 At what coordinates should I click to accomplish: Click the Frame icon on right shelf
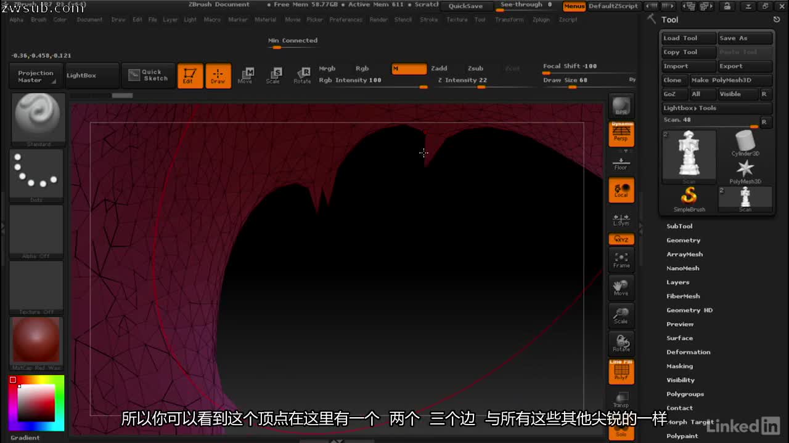pos(621,260)
